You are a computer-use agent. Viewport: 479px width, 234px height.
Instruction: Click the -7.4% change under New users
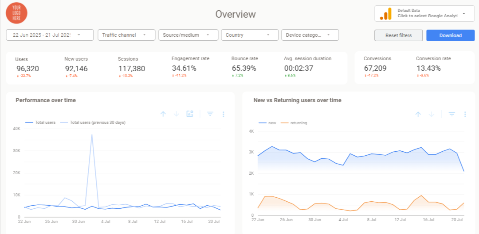point(71,76)
